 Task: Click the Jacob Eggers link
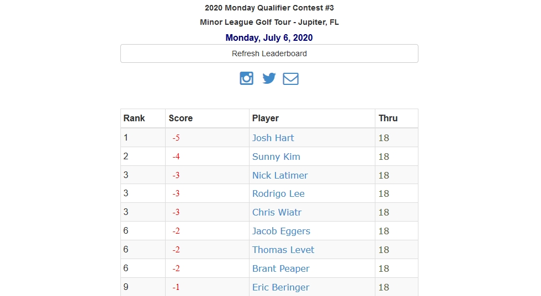pyautogui.click(x=281, y=231)
